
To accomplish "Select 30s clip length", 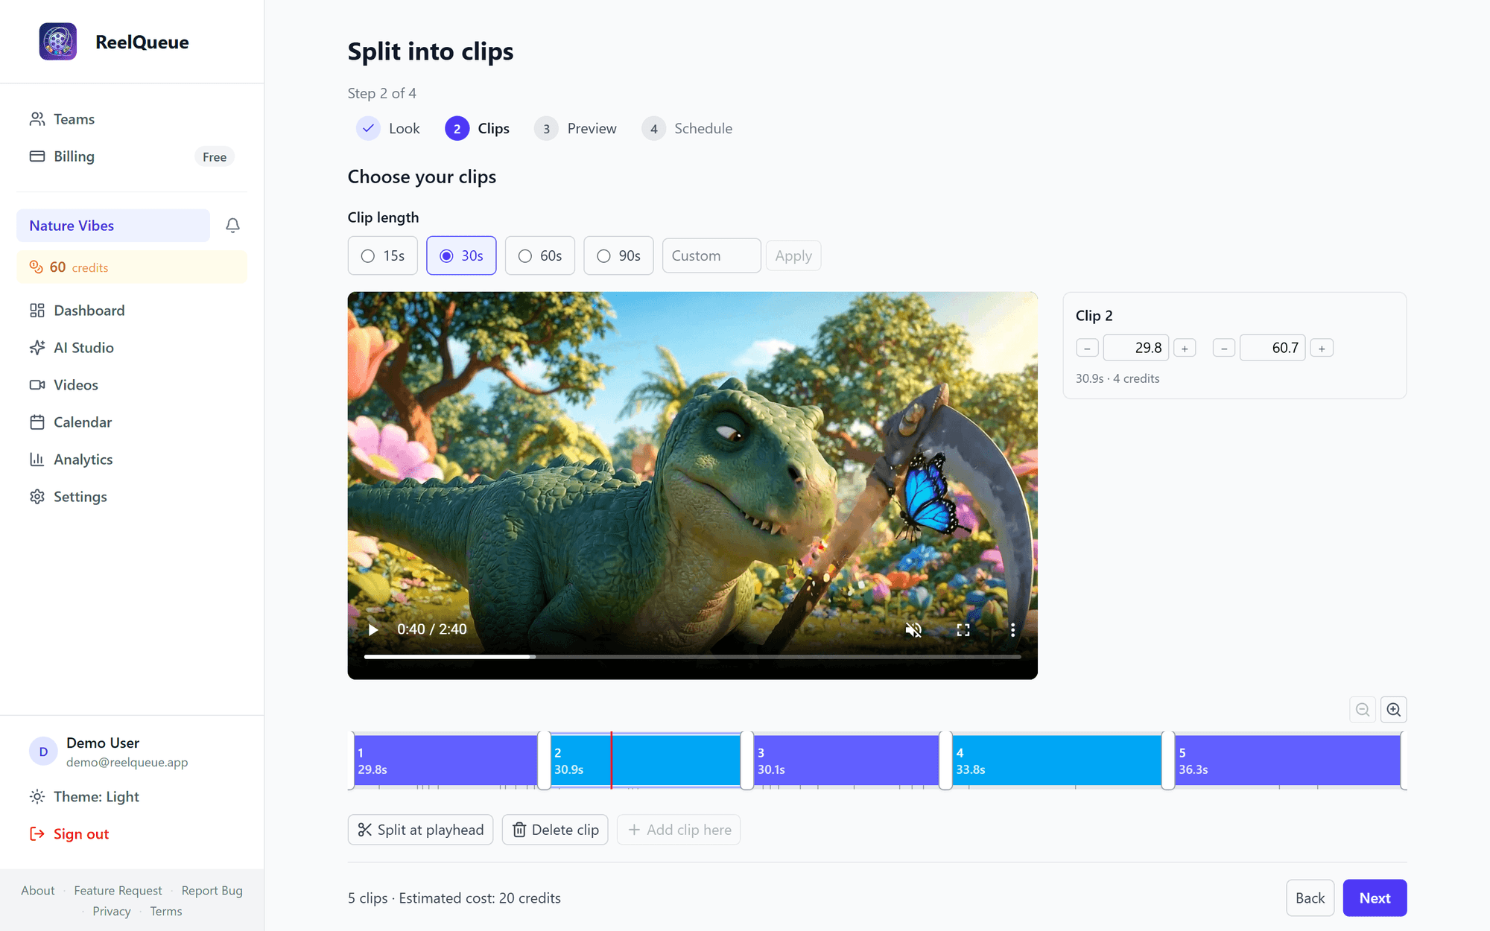I will (x=461, y=255).
